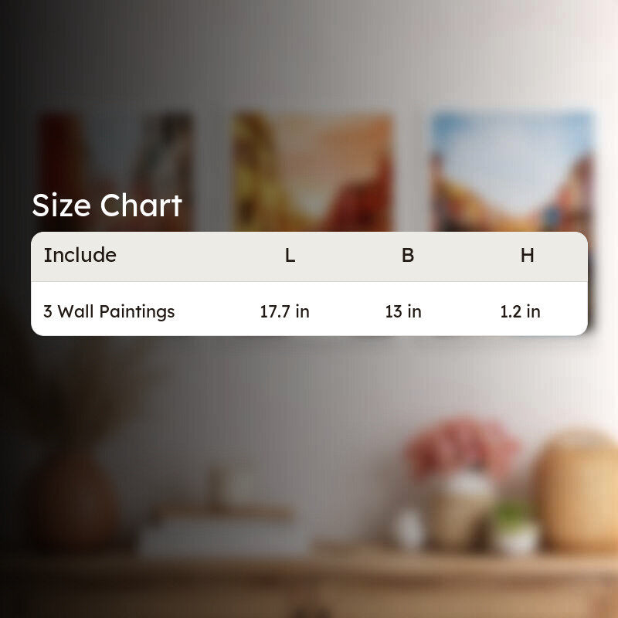Open the blurred right blue-sky painting
Screen dimensions: 618x618
(x=512, y=171)
